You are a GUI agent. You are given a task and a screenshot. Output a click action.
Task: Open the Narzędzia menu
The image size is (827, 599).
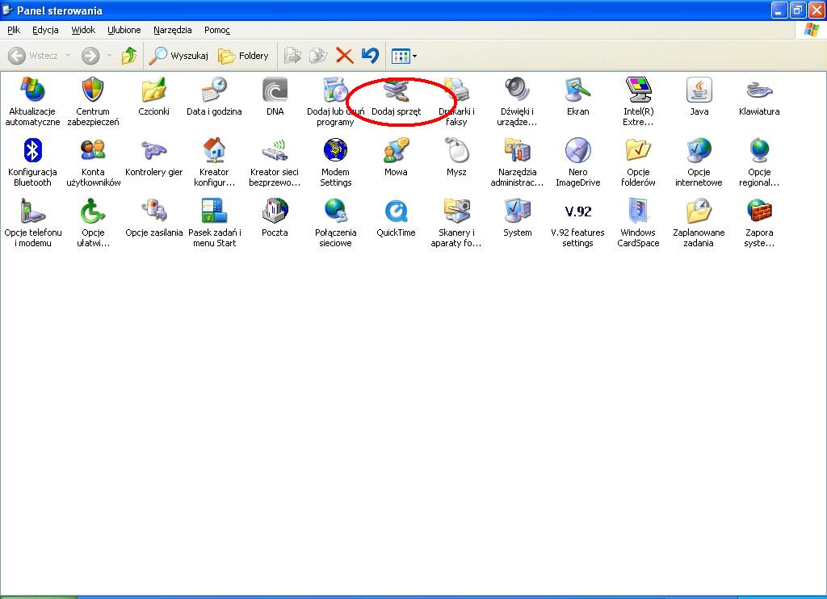(x=173, y=30)
